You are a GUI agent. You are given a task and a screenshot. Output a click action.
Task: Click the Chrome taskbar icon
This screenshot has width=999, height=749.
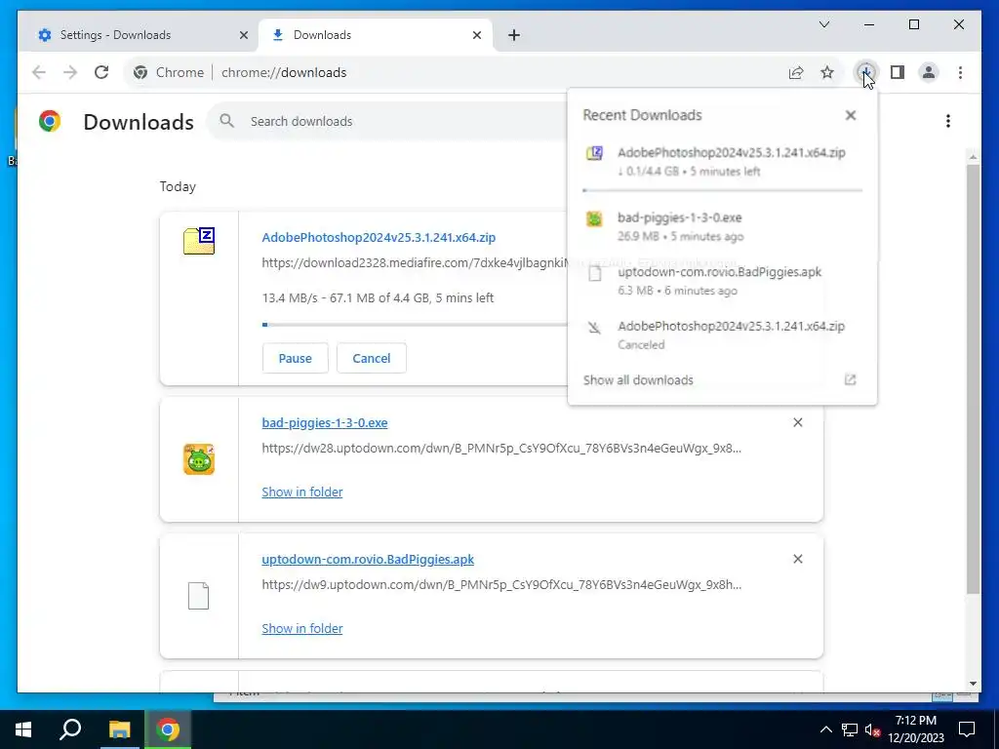click(x=168, y=729)
